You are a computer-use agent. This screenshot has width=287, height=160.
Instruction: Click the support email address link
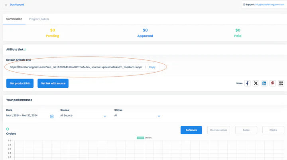[x=270, y=5]
